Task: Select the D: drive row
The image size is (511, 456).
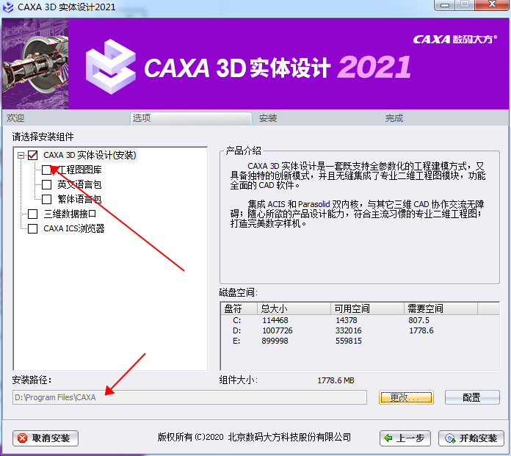Action: pos(360,330)
